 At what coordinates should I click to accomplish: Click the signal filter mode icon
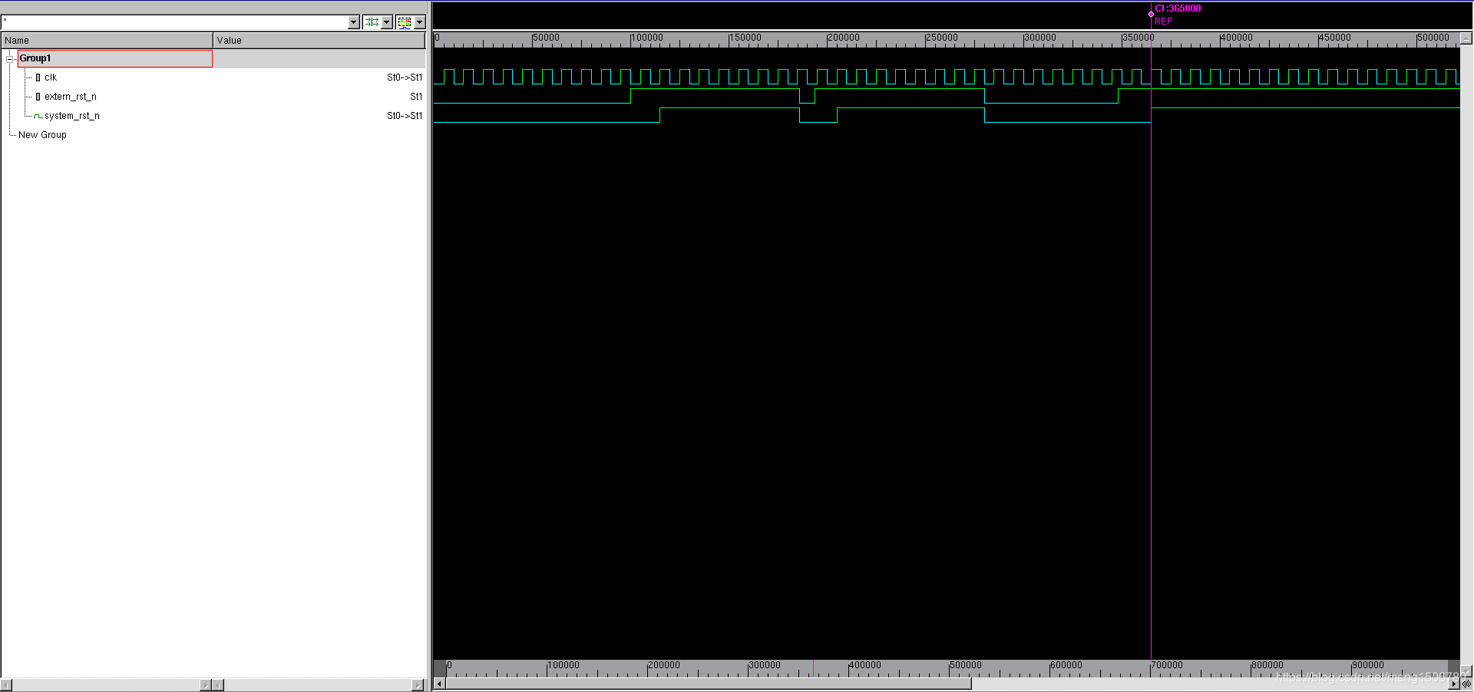[x=372, y=22]
